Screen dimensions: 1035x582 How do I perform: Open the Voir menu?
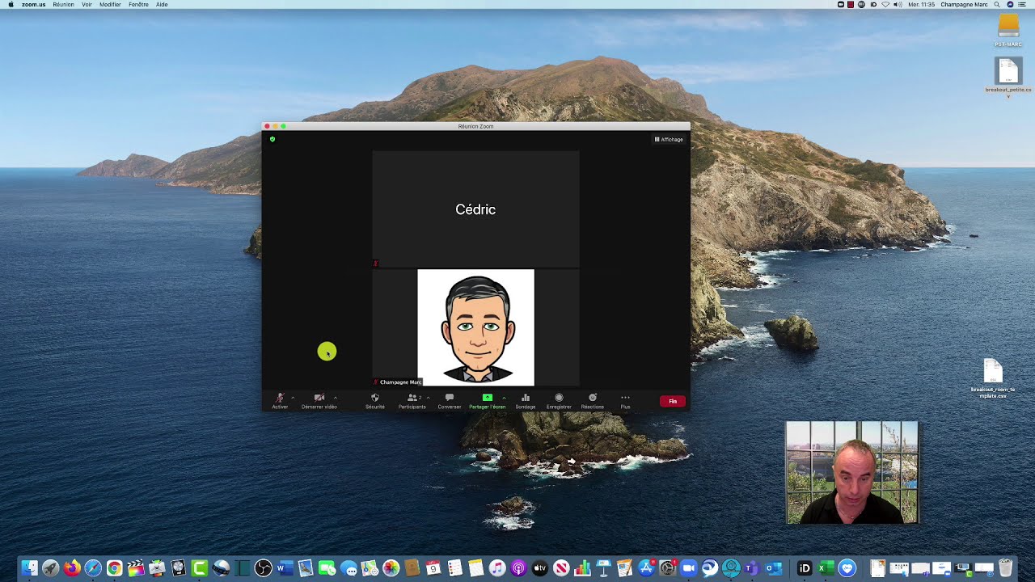[x=87, y=4]
